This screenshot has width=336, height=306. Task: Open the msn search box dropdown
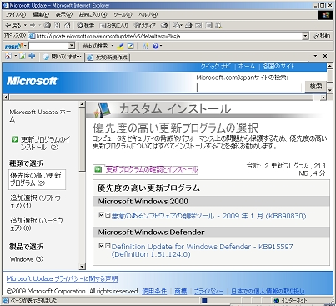(x=72, y=46)
